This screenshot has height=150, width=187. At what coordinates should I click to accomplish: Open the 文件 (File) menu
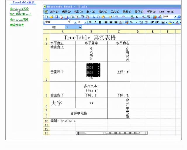point(54,12)
